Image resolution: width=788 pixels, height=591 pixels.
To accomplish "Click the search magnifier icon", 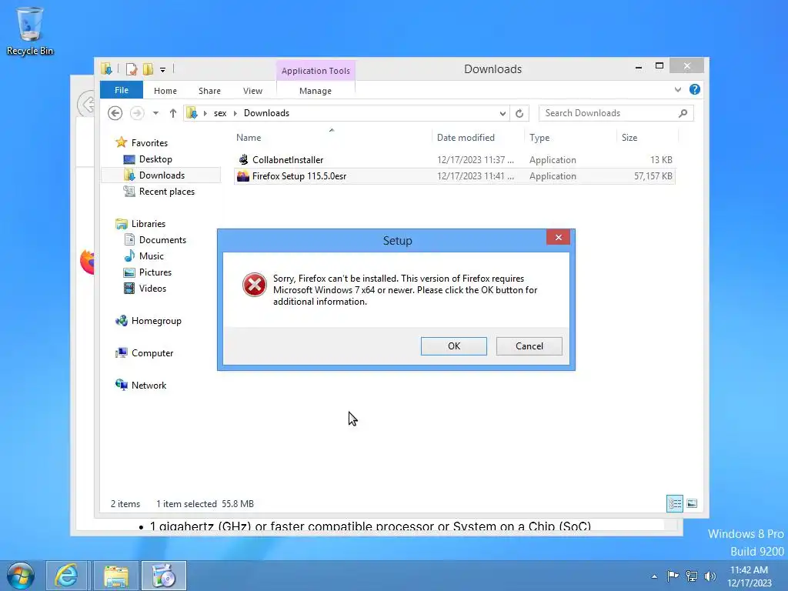I will pyautogui.click(x=683, y=113).
